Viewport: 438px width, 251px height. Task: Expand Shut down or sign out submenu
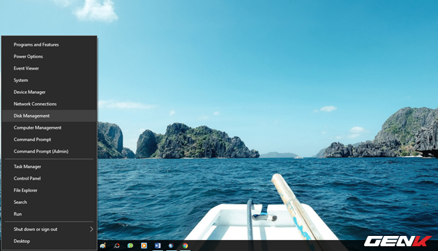(x=49, y=229)
